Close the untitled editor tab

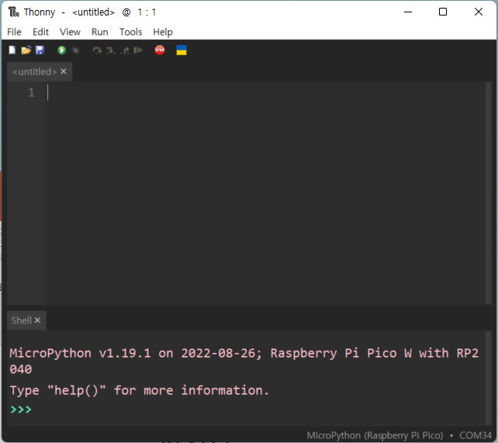pyautogui.click(x=64, y=71)
